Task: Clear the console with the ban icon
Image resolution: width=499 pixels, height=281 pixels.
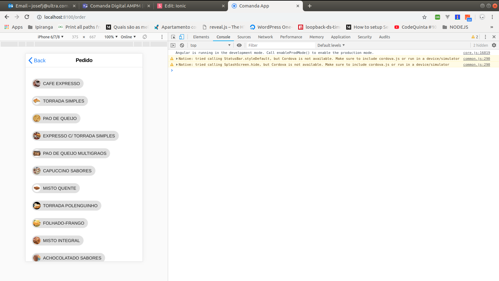Action: click(x=182, y=45)
